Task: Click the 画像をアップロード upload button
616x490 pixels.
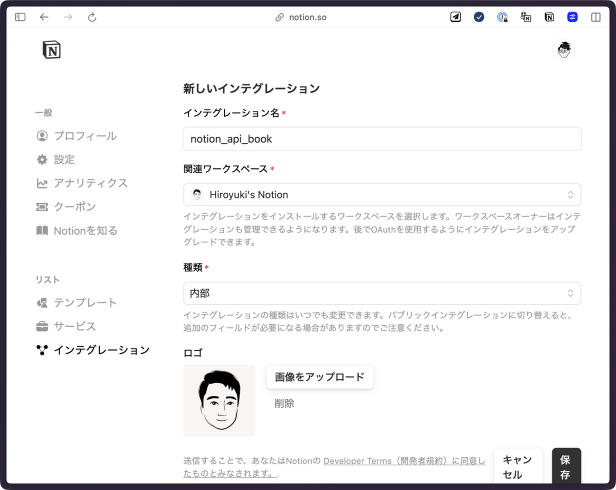Action: point(320,377)
